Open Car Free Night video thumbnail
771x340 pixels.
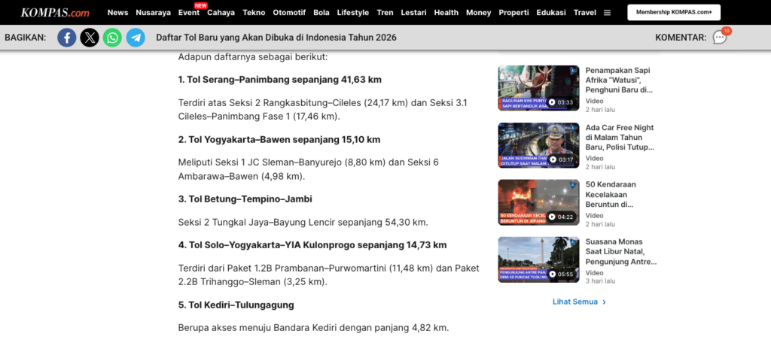[x=538, y=145]
